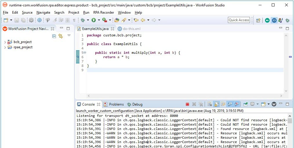Viewport: 294px width, 148px height.
Task: Switch to the Problems tab
Action: point(114,104)
